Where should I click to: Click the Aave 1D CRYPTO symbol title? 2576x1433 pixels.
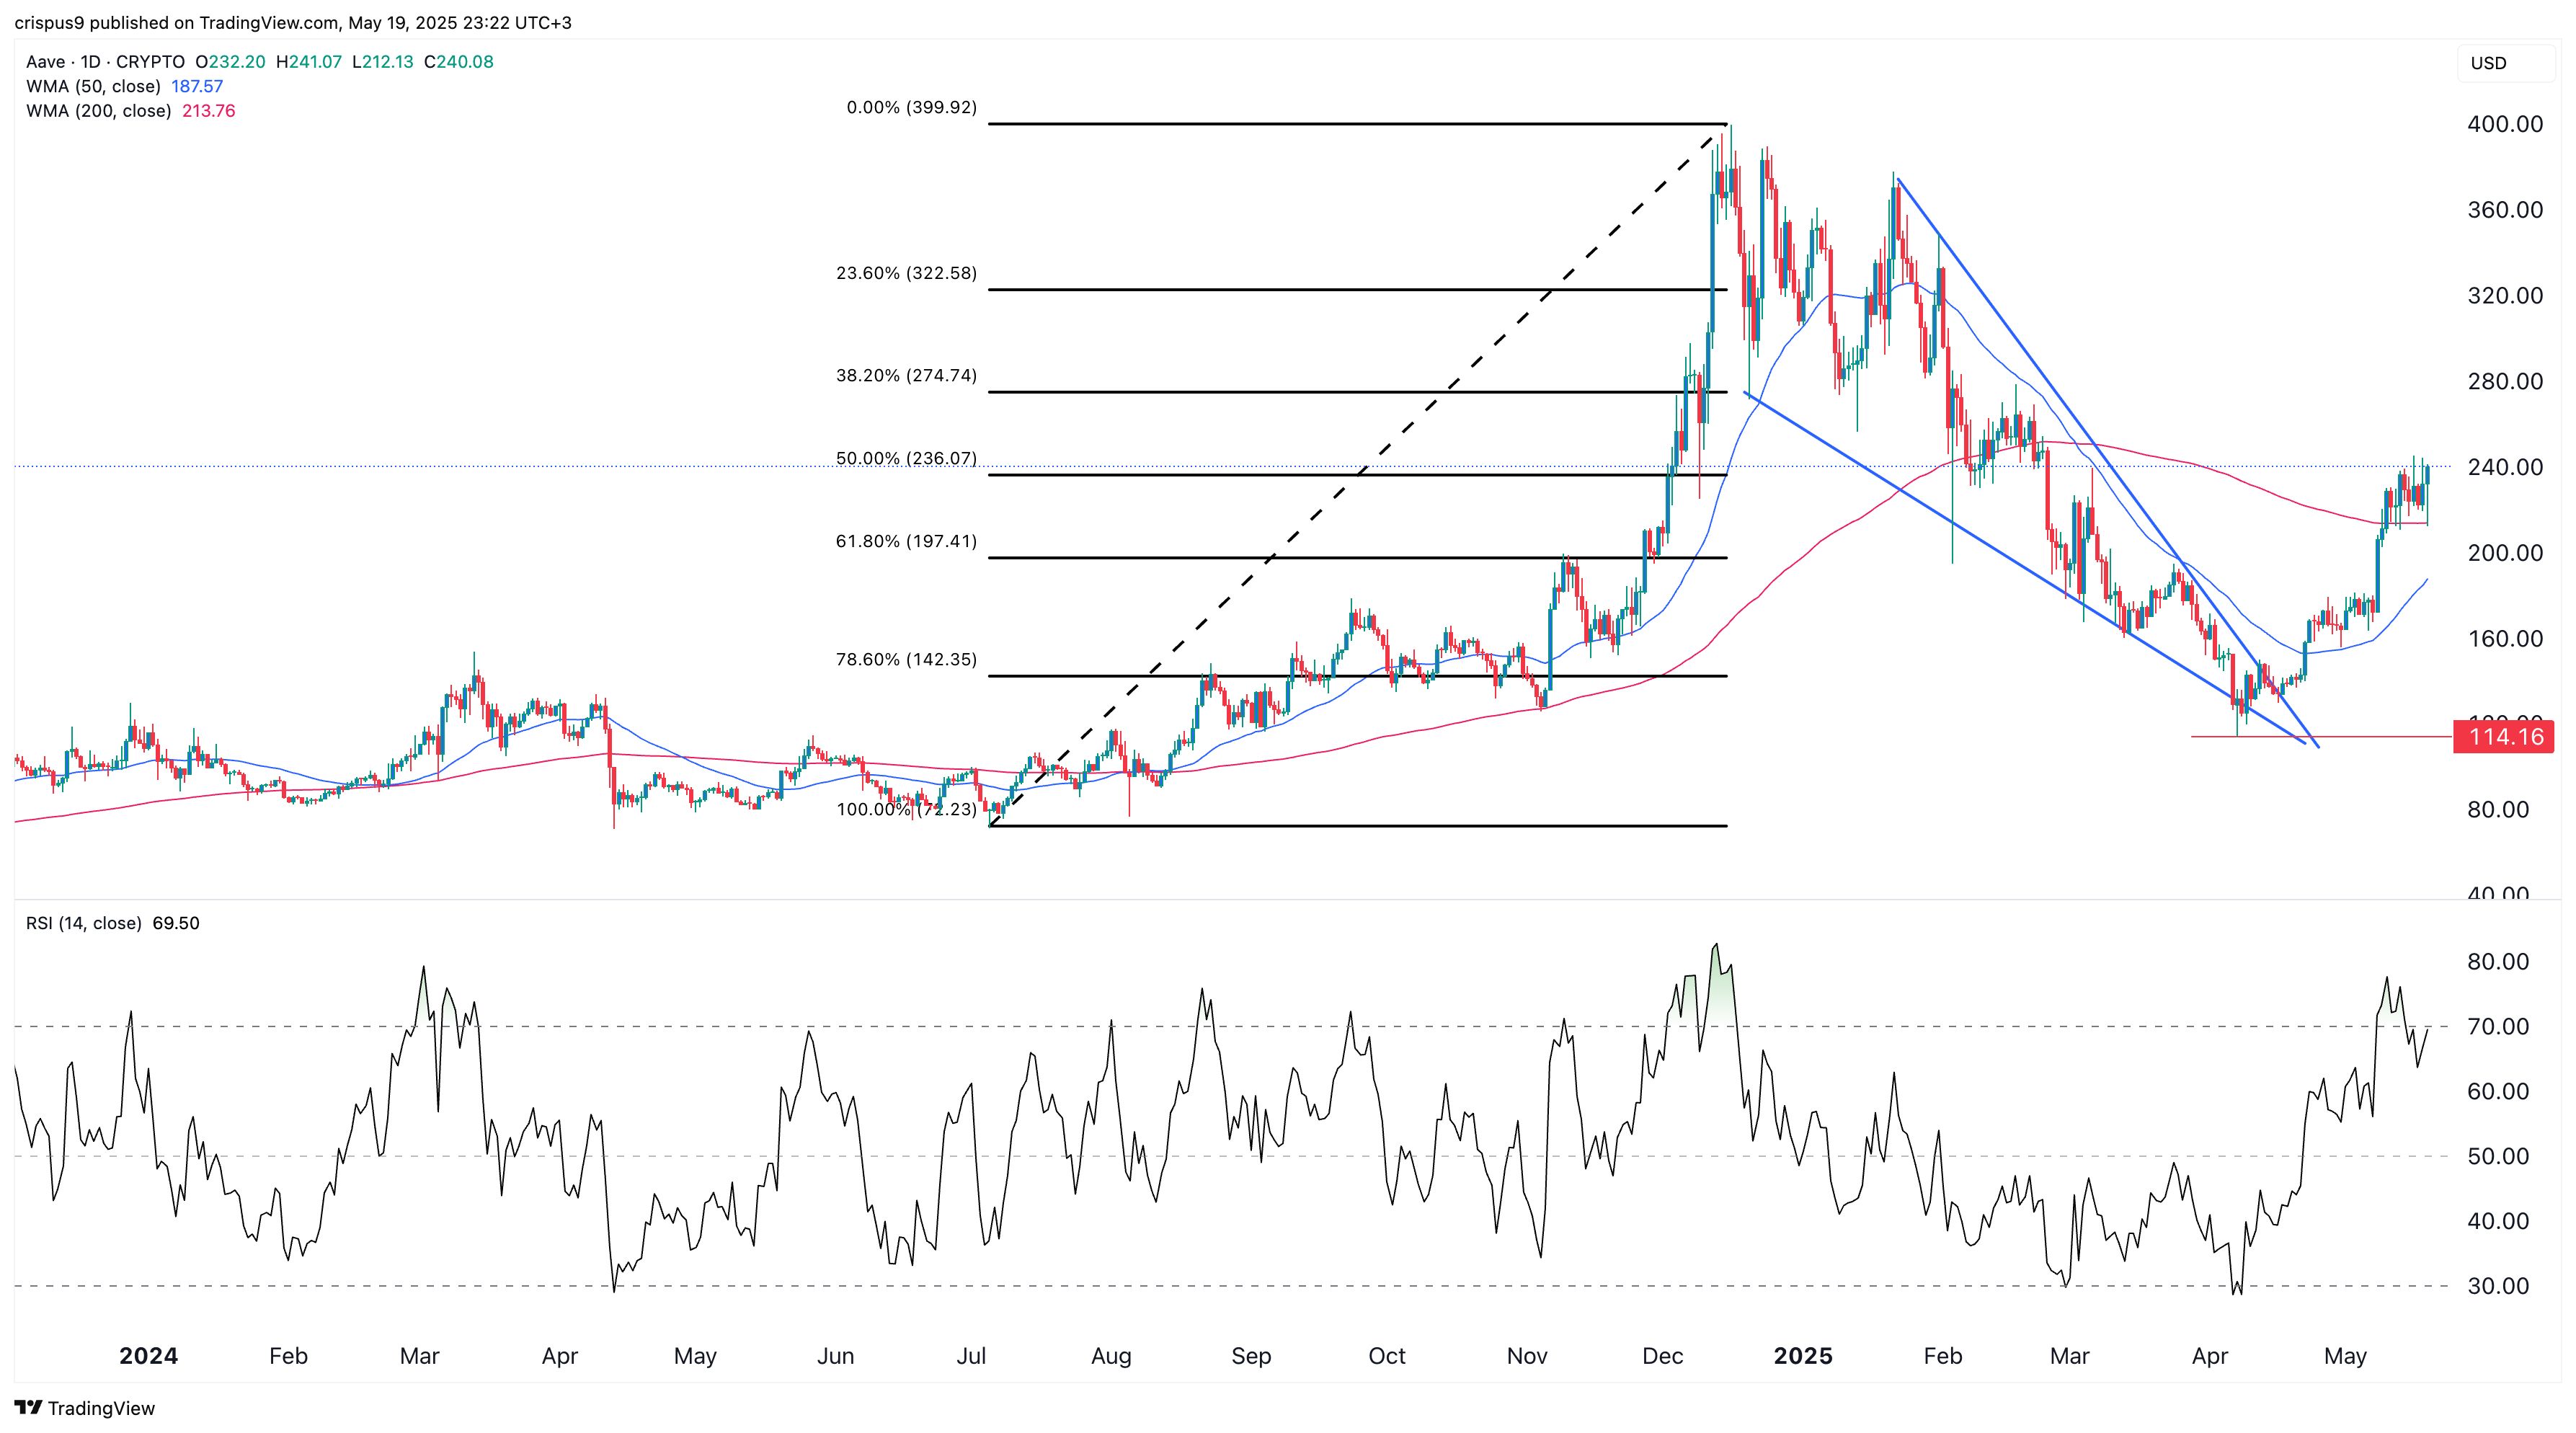pyautogui.click(x=106, y=61)
